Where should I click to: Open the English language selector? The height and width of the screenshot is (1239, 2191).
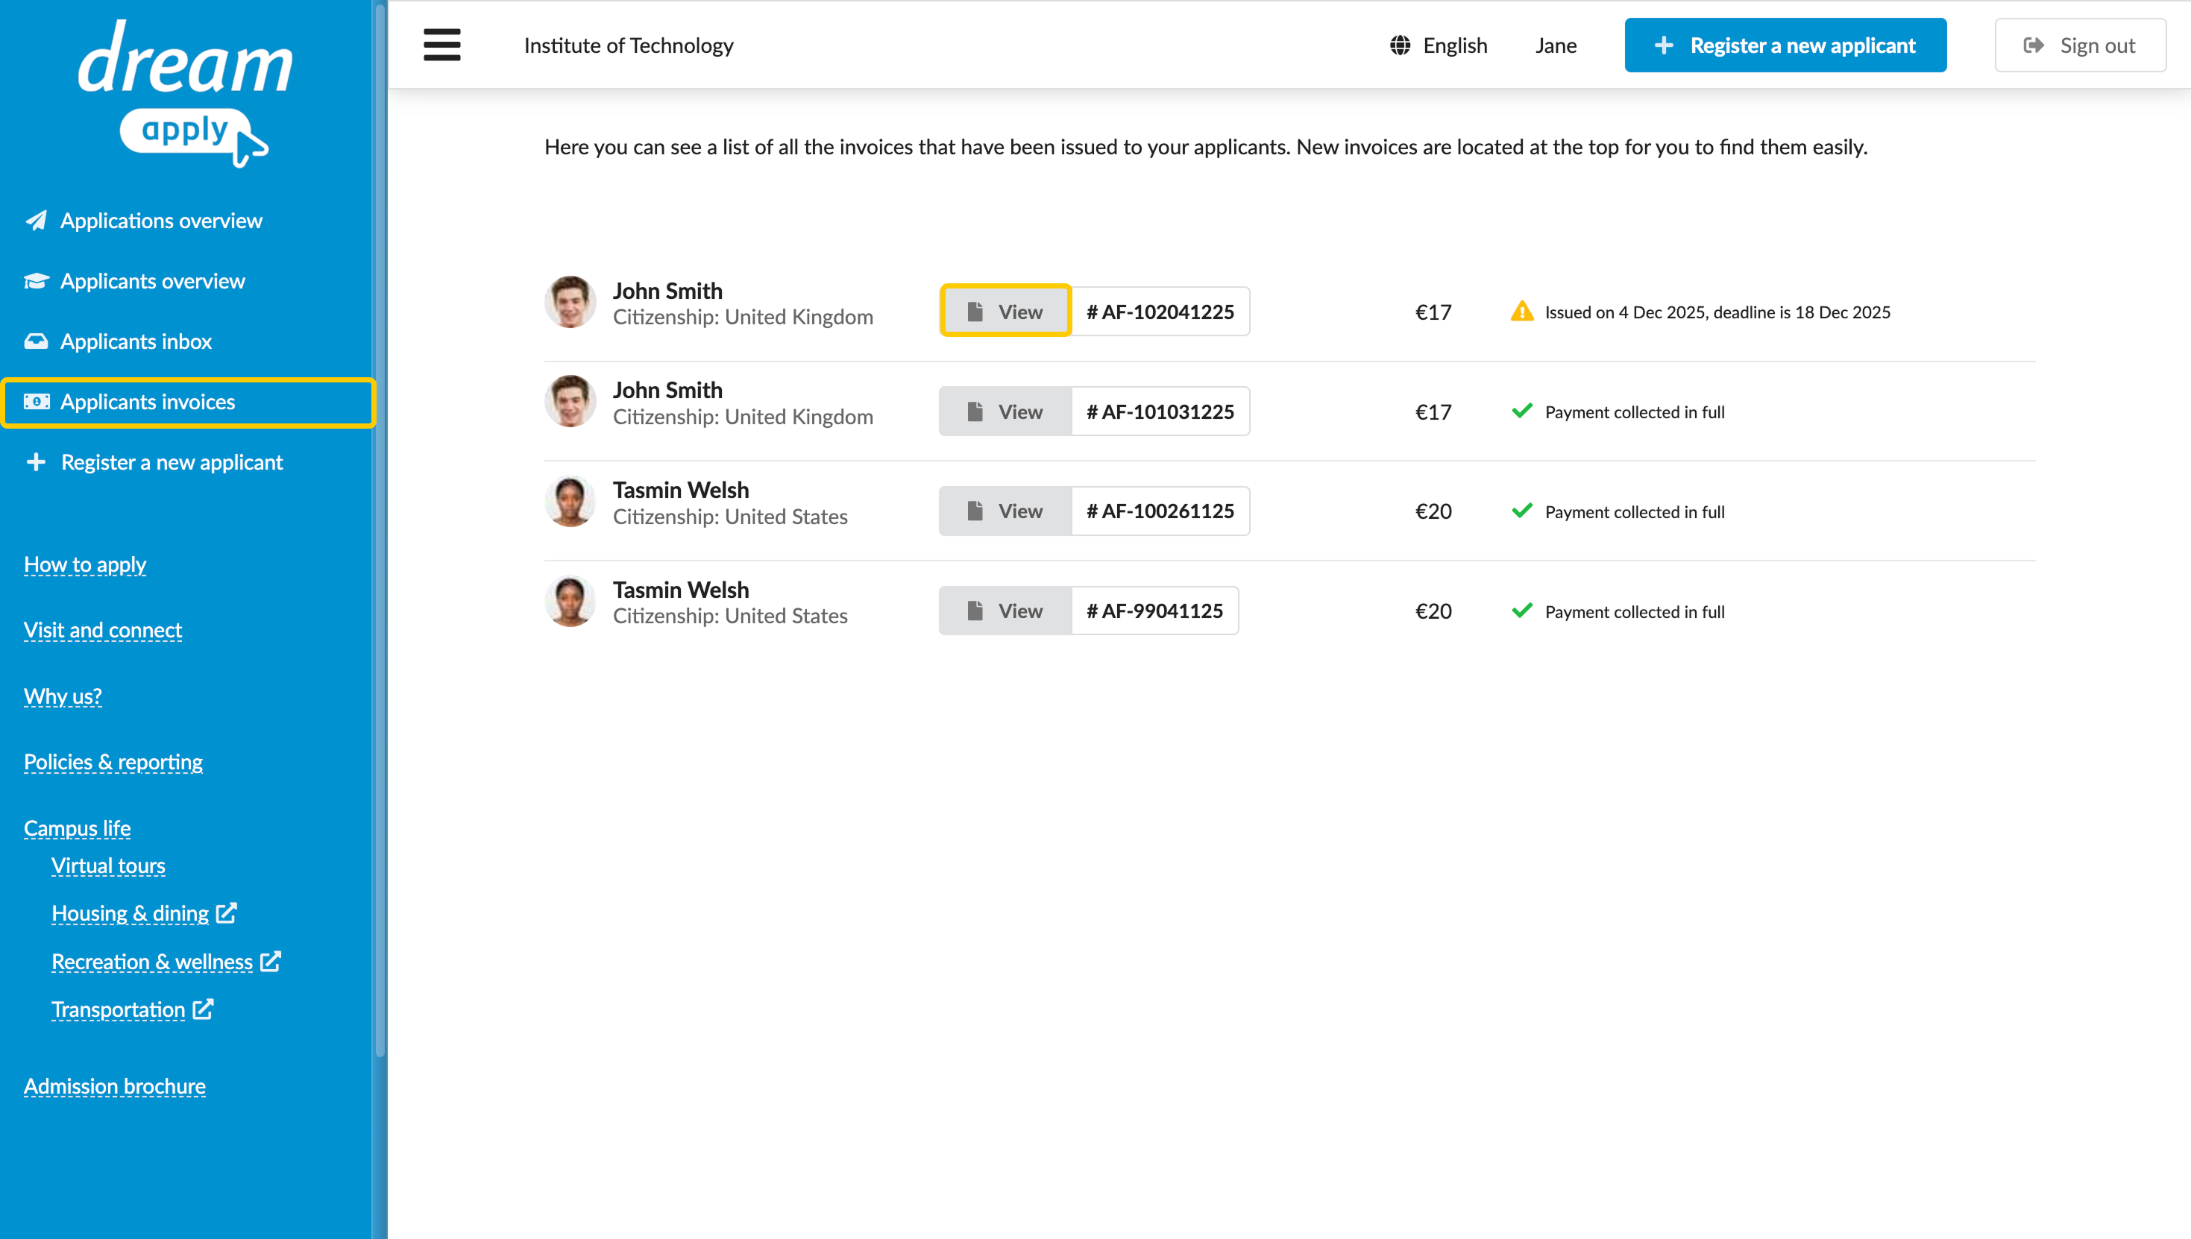click(x=1439, y=45)
